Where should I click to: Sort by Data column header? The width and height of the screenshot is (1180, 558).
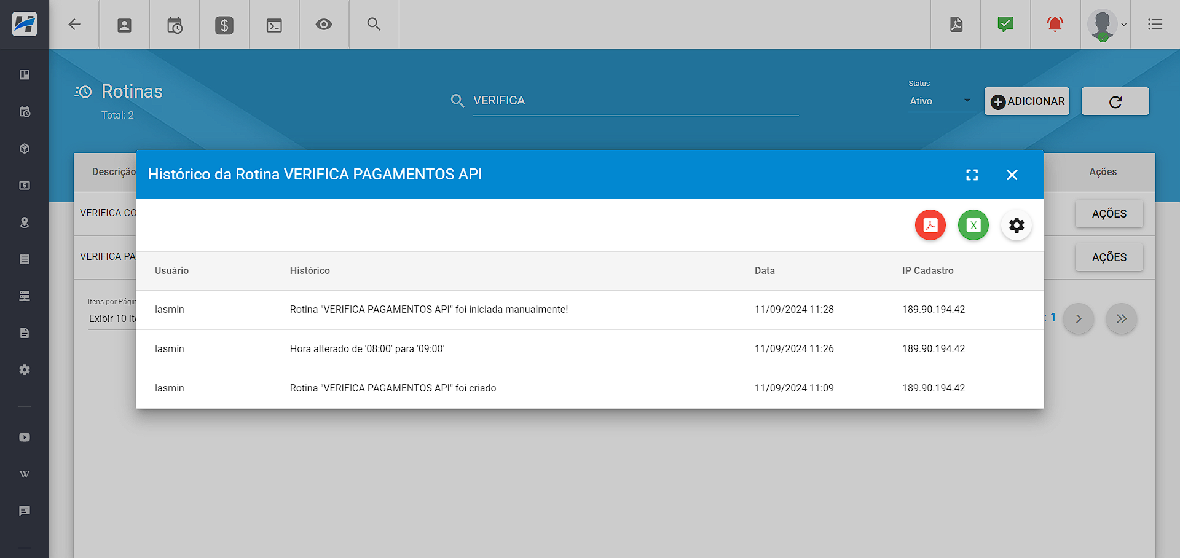tap(765, 271)
